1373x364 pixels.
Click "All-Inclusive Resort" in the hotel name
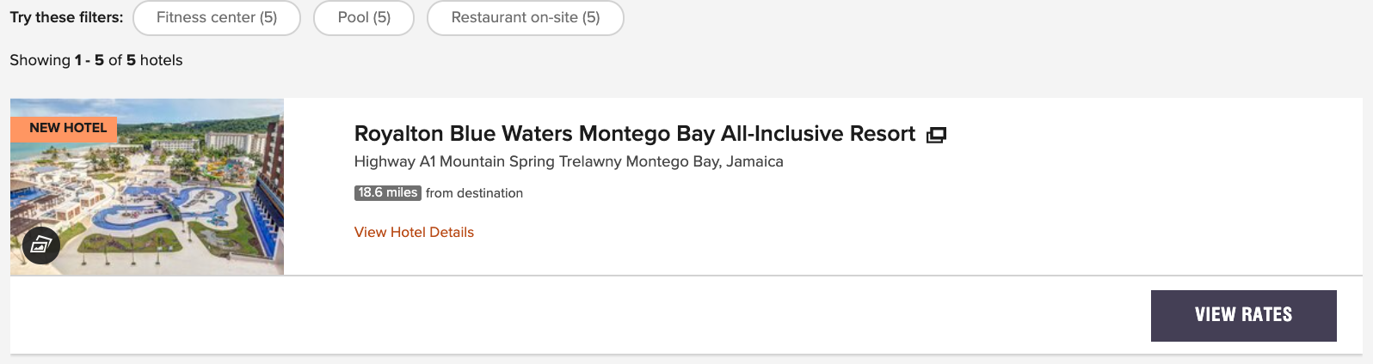(x=818, y=134)
